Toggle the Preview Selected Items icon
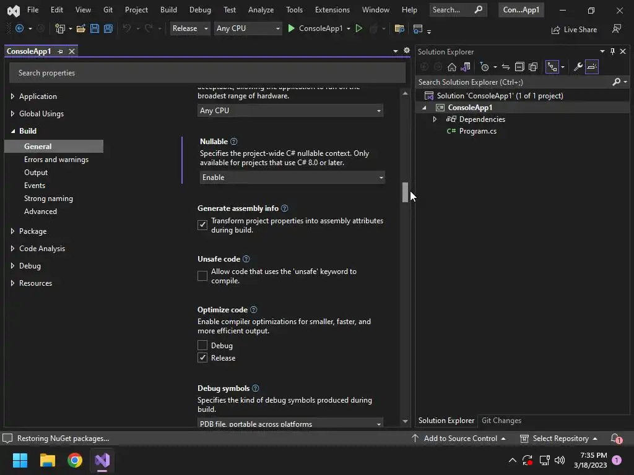This screenshot has width=634, height=475. pyautogui.click(x=591, y=67)
